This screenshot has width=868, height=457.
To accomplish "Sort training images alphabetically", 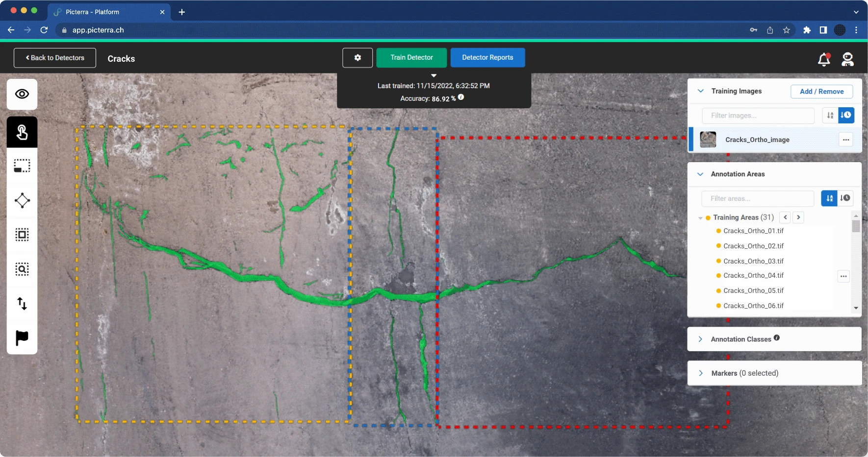I will coord(830,116).
